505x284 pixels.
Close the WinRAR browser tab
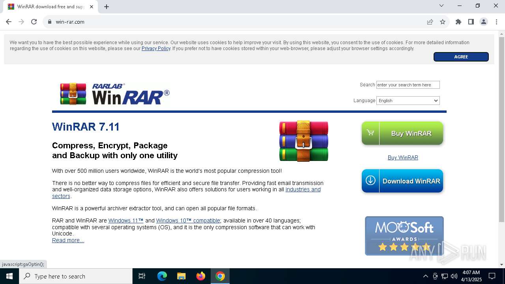[92, 7]
